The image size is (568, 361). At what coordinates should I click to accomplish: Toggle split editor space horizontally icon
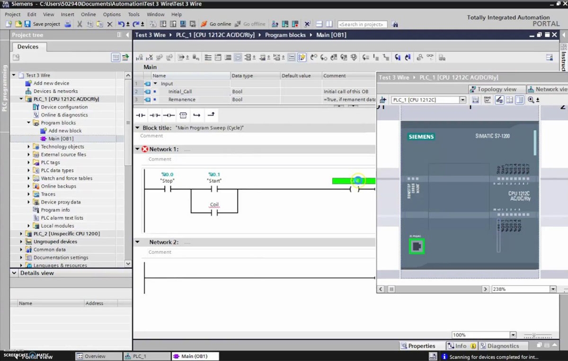(x=319, y=24)
